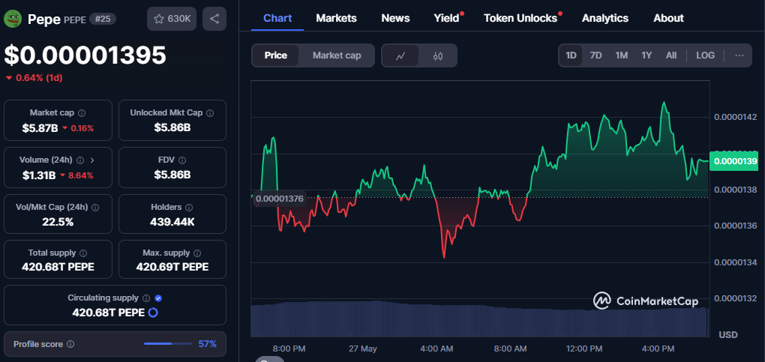The image size is (765, 362).
Task: Set chart range to 1Y
Action: point(646,55)
